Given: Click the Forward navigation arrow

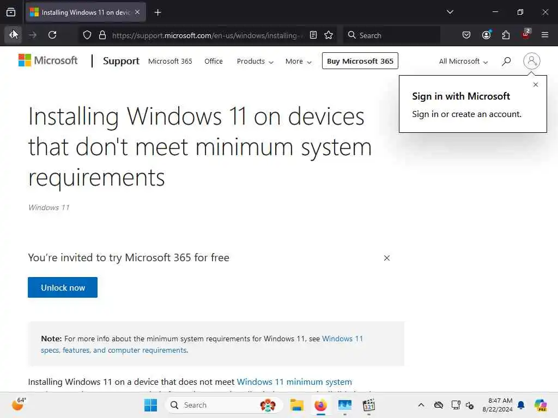Looking at the screenshot, I should pyautogui.click(x=33, y=35).
